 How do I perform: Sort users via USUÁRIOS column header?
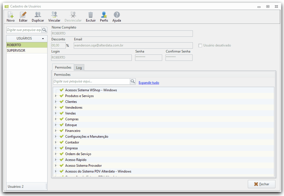coord(27,38)
